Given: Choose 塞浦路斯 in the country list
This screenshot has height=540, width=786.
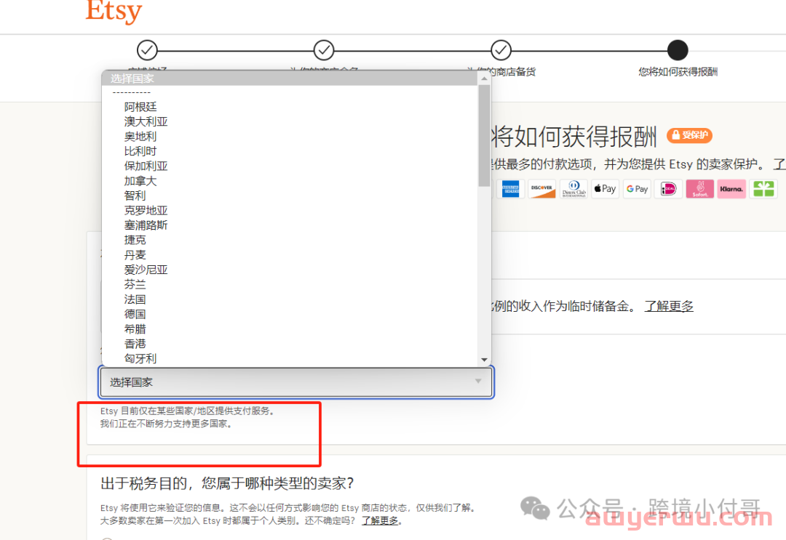Looking at the screenshot, I should point(290,225).
